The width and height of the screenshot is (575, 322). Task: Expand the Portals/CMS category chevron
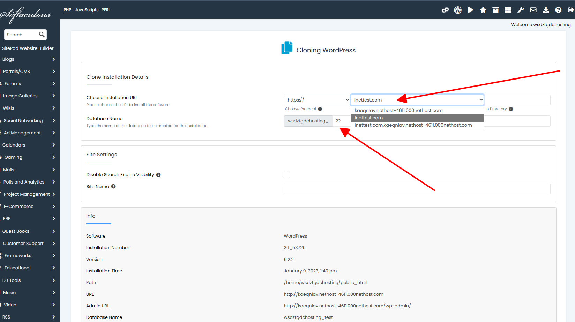[x=54, y=72]
